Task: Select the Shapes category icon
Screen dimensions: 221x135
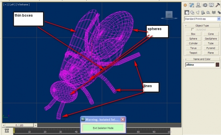Action: 192,13
